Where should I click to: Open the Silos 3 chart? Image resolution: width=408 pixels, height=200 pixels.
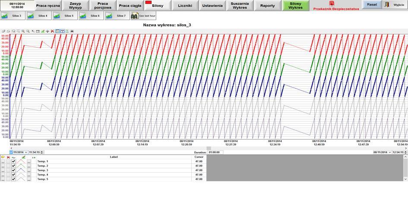tap(13, 16)
